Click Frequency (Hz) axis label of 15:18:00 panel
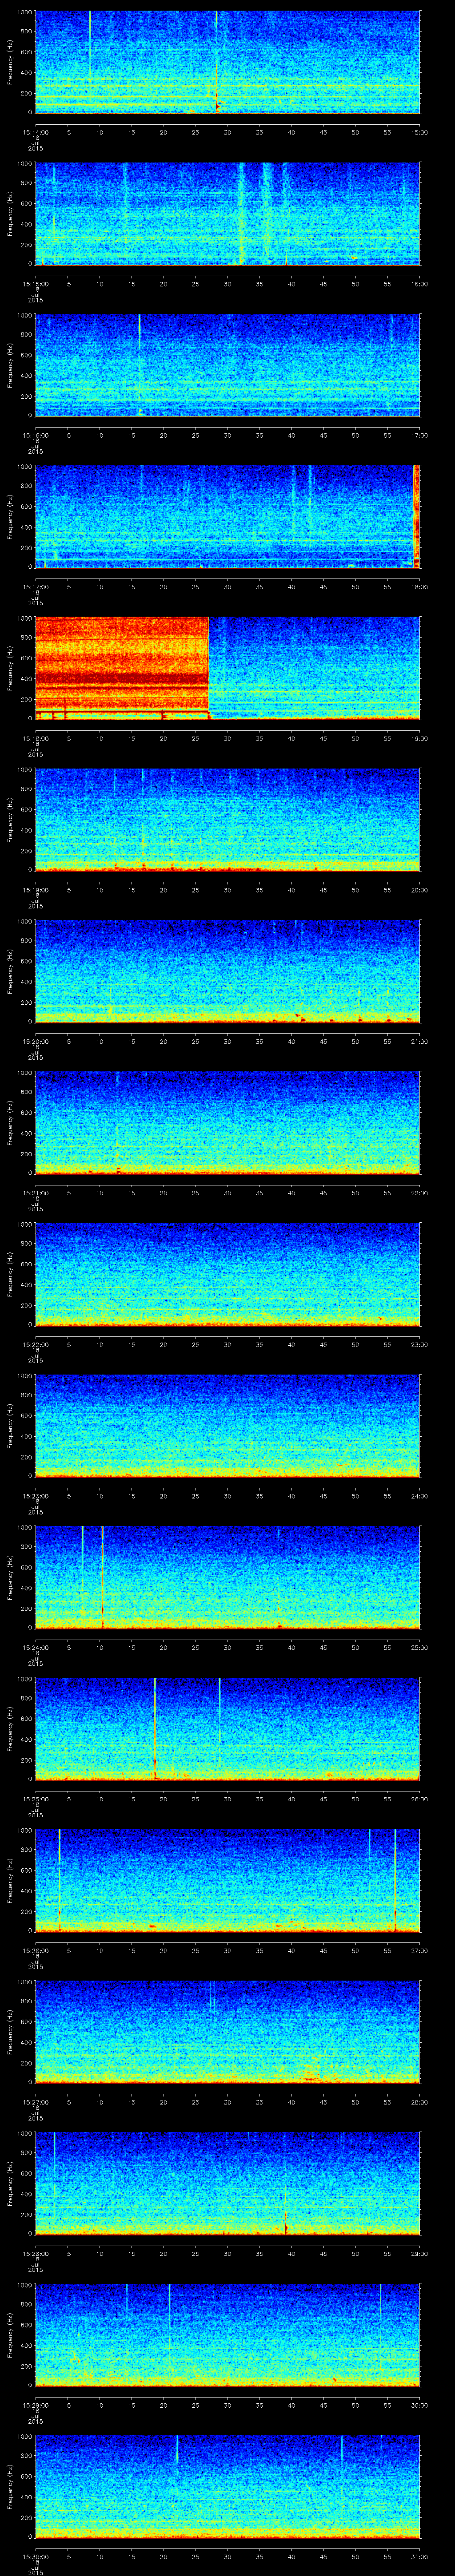The width and height of the screenshot is (455, 2576). coord(10,668)
